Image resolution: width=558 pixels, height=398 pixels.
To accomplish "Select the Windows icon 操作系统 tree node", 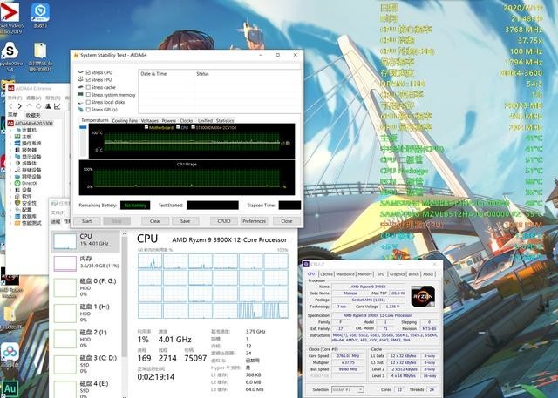I will coord(17,143).
